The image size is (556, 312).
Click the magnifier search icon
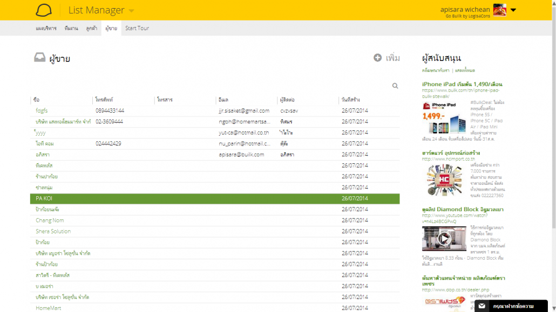pos(395,86)
